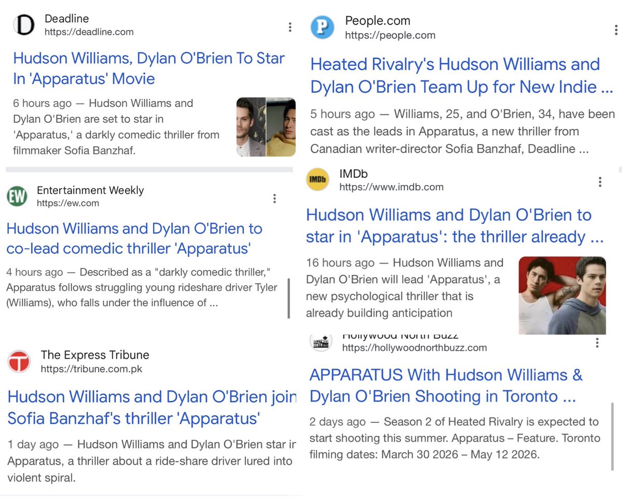Click the https://tribune.com.pk URL
This screenshot has width=622, height=501.
coord(91,369)
